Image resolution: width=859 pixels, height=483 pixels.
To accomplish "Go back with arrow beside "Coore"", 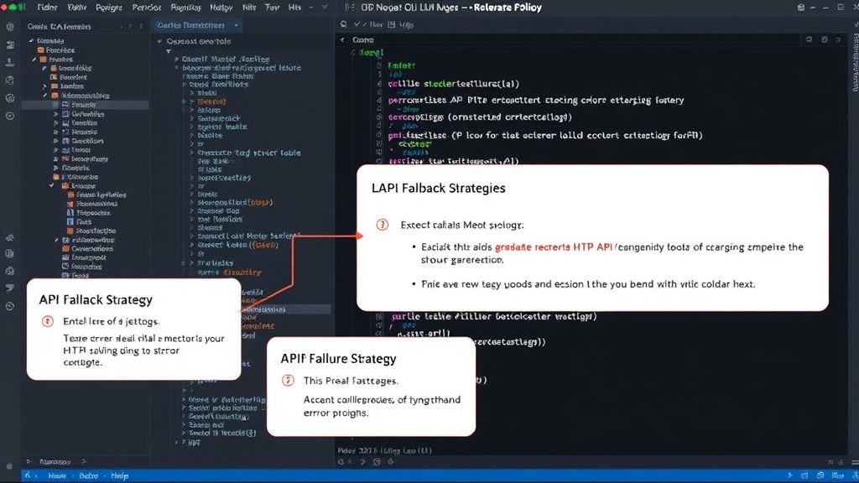I will point(343,40).
